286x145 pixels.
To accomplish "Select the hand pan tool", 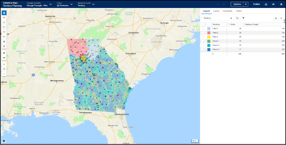I will (x=4, y=13).
